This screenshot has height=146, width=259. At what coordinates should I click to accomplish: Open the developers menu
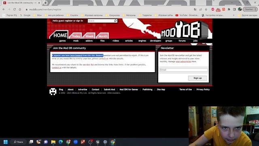[155, 41]
